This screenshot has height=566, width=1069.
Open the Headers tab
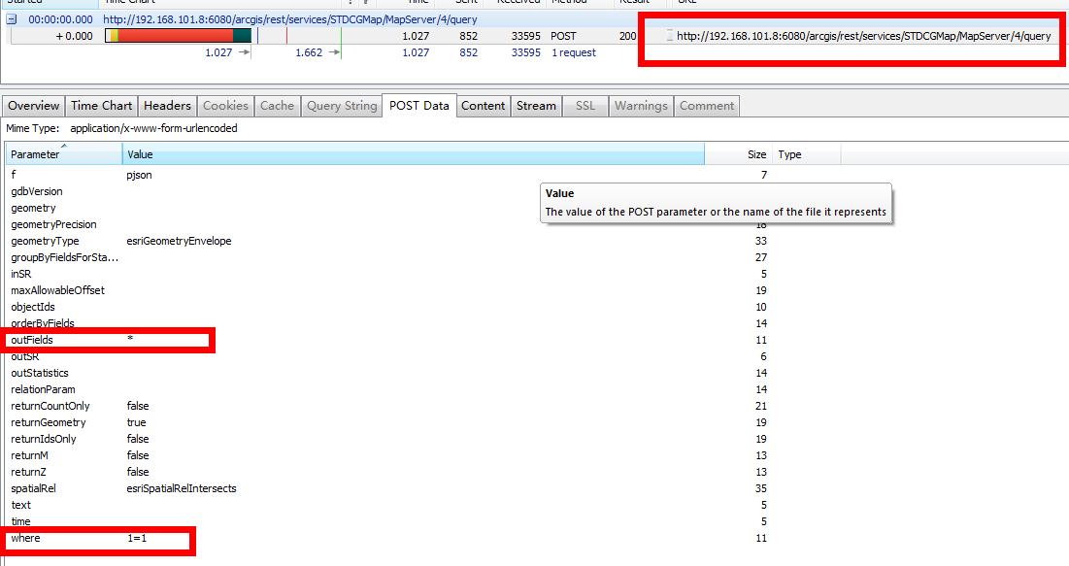167,106
